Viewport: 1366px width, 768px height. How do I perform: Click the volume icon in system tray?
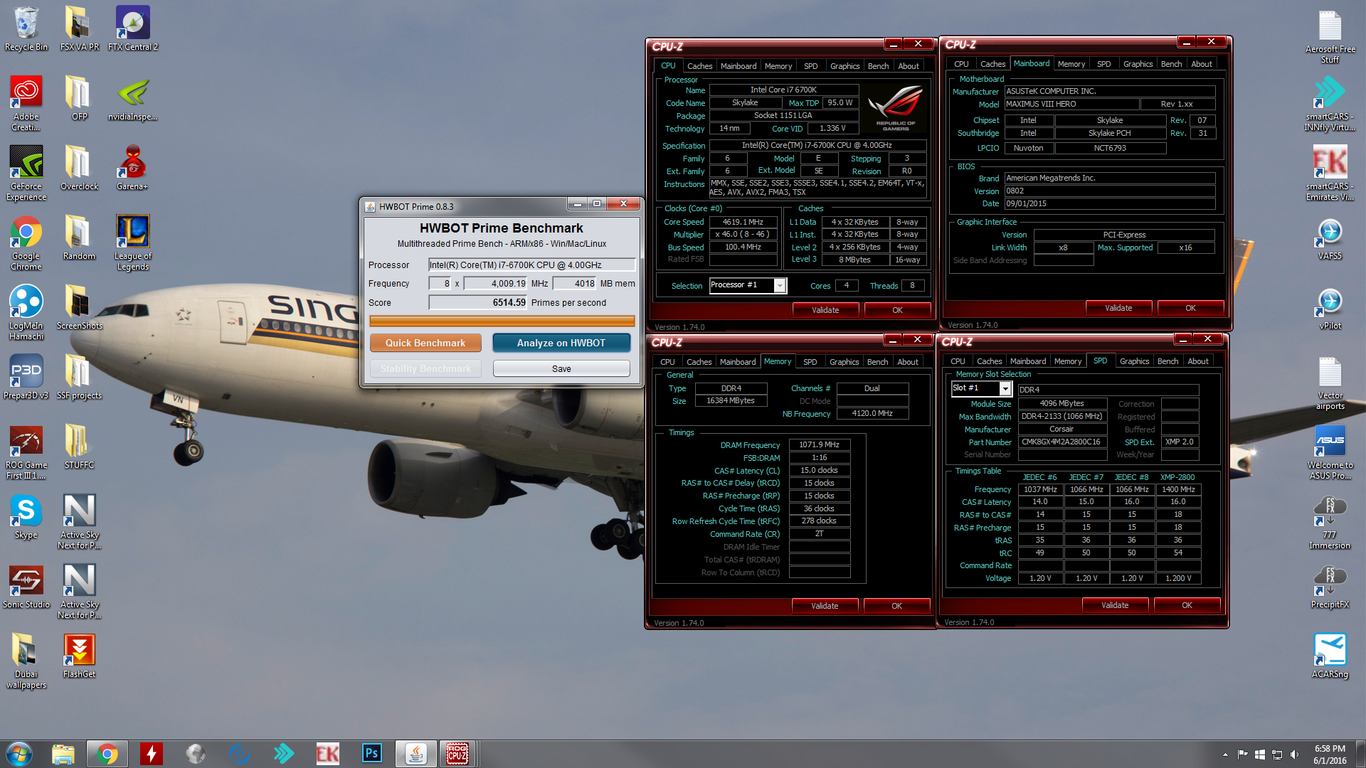[x=1293, y=754]
